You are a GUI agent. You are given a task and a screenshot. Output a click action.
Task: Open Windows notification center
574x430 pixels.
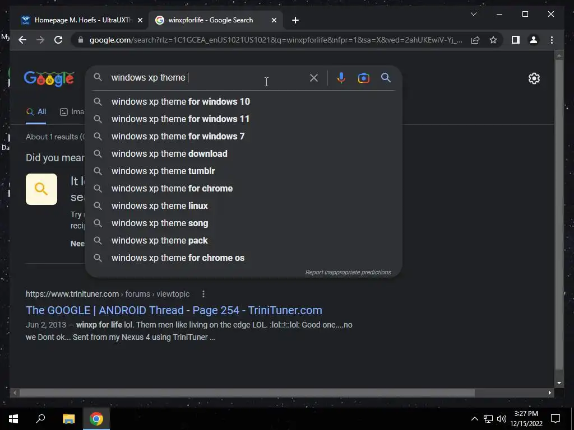tap(556, 419)
